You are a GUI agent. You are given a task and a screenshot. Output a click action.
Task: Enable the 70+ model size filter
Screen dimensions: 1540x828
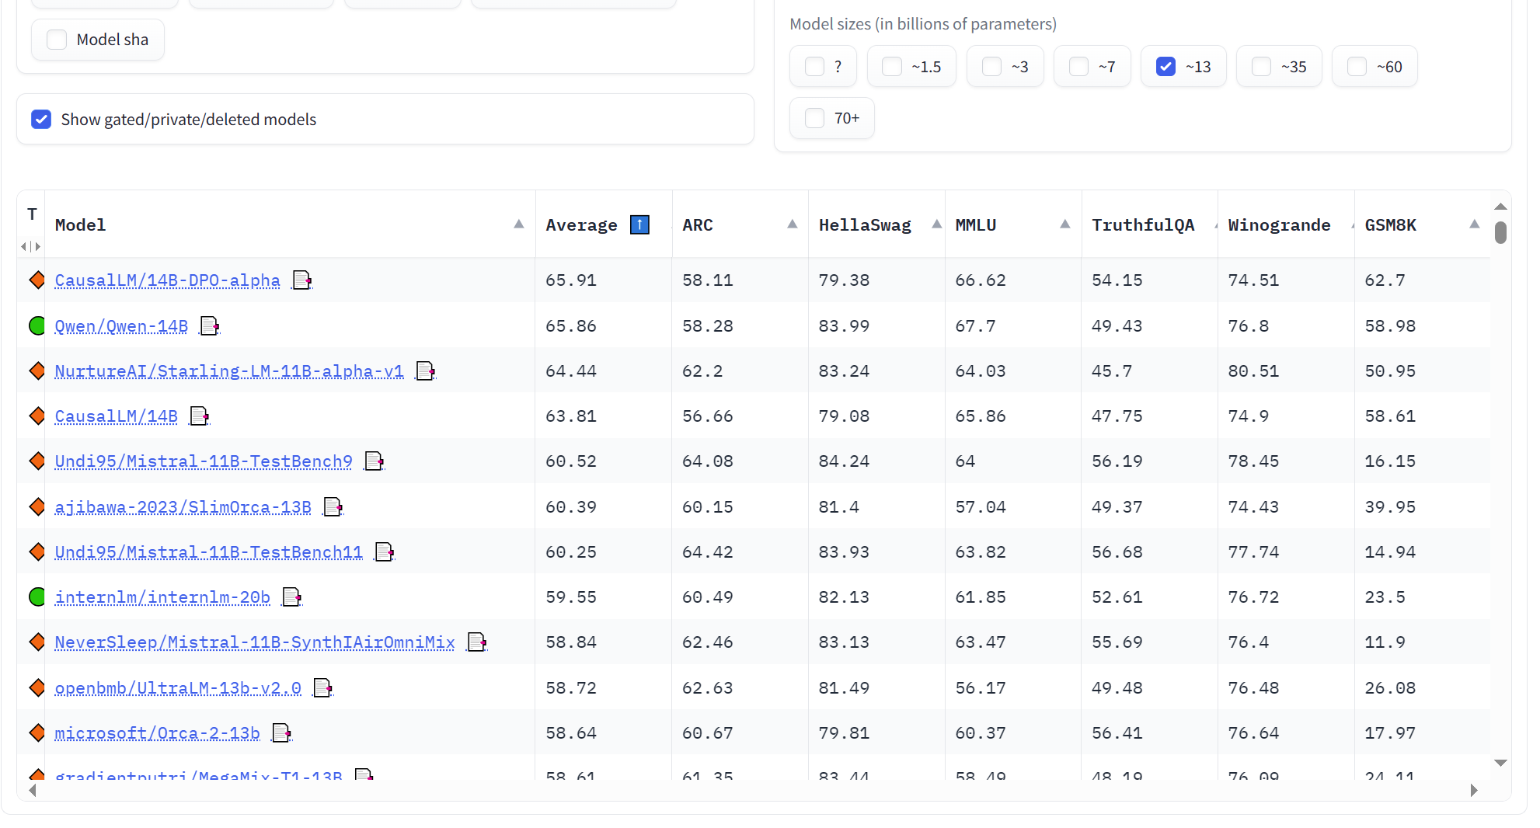click(x=814, y=118)
